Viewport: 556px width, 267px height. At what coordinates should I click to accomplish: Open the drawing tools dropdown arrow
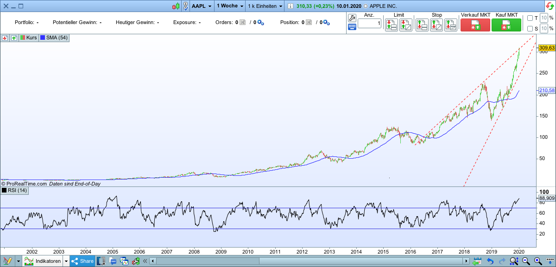pyautogui.click(x=18, y=261)
